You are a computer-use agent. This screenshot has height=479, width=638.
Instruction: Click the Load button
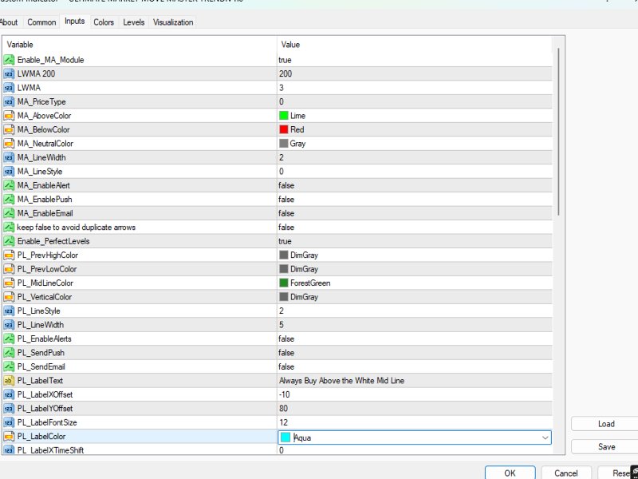click(x=605, y=424)
